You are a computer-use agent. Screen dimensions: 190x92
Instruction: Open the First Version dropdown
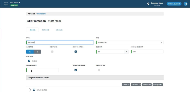pyautogui.click(x=15, y=3)
